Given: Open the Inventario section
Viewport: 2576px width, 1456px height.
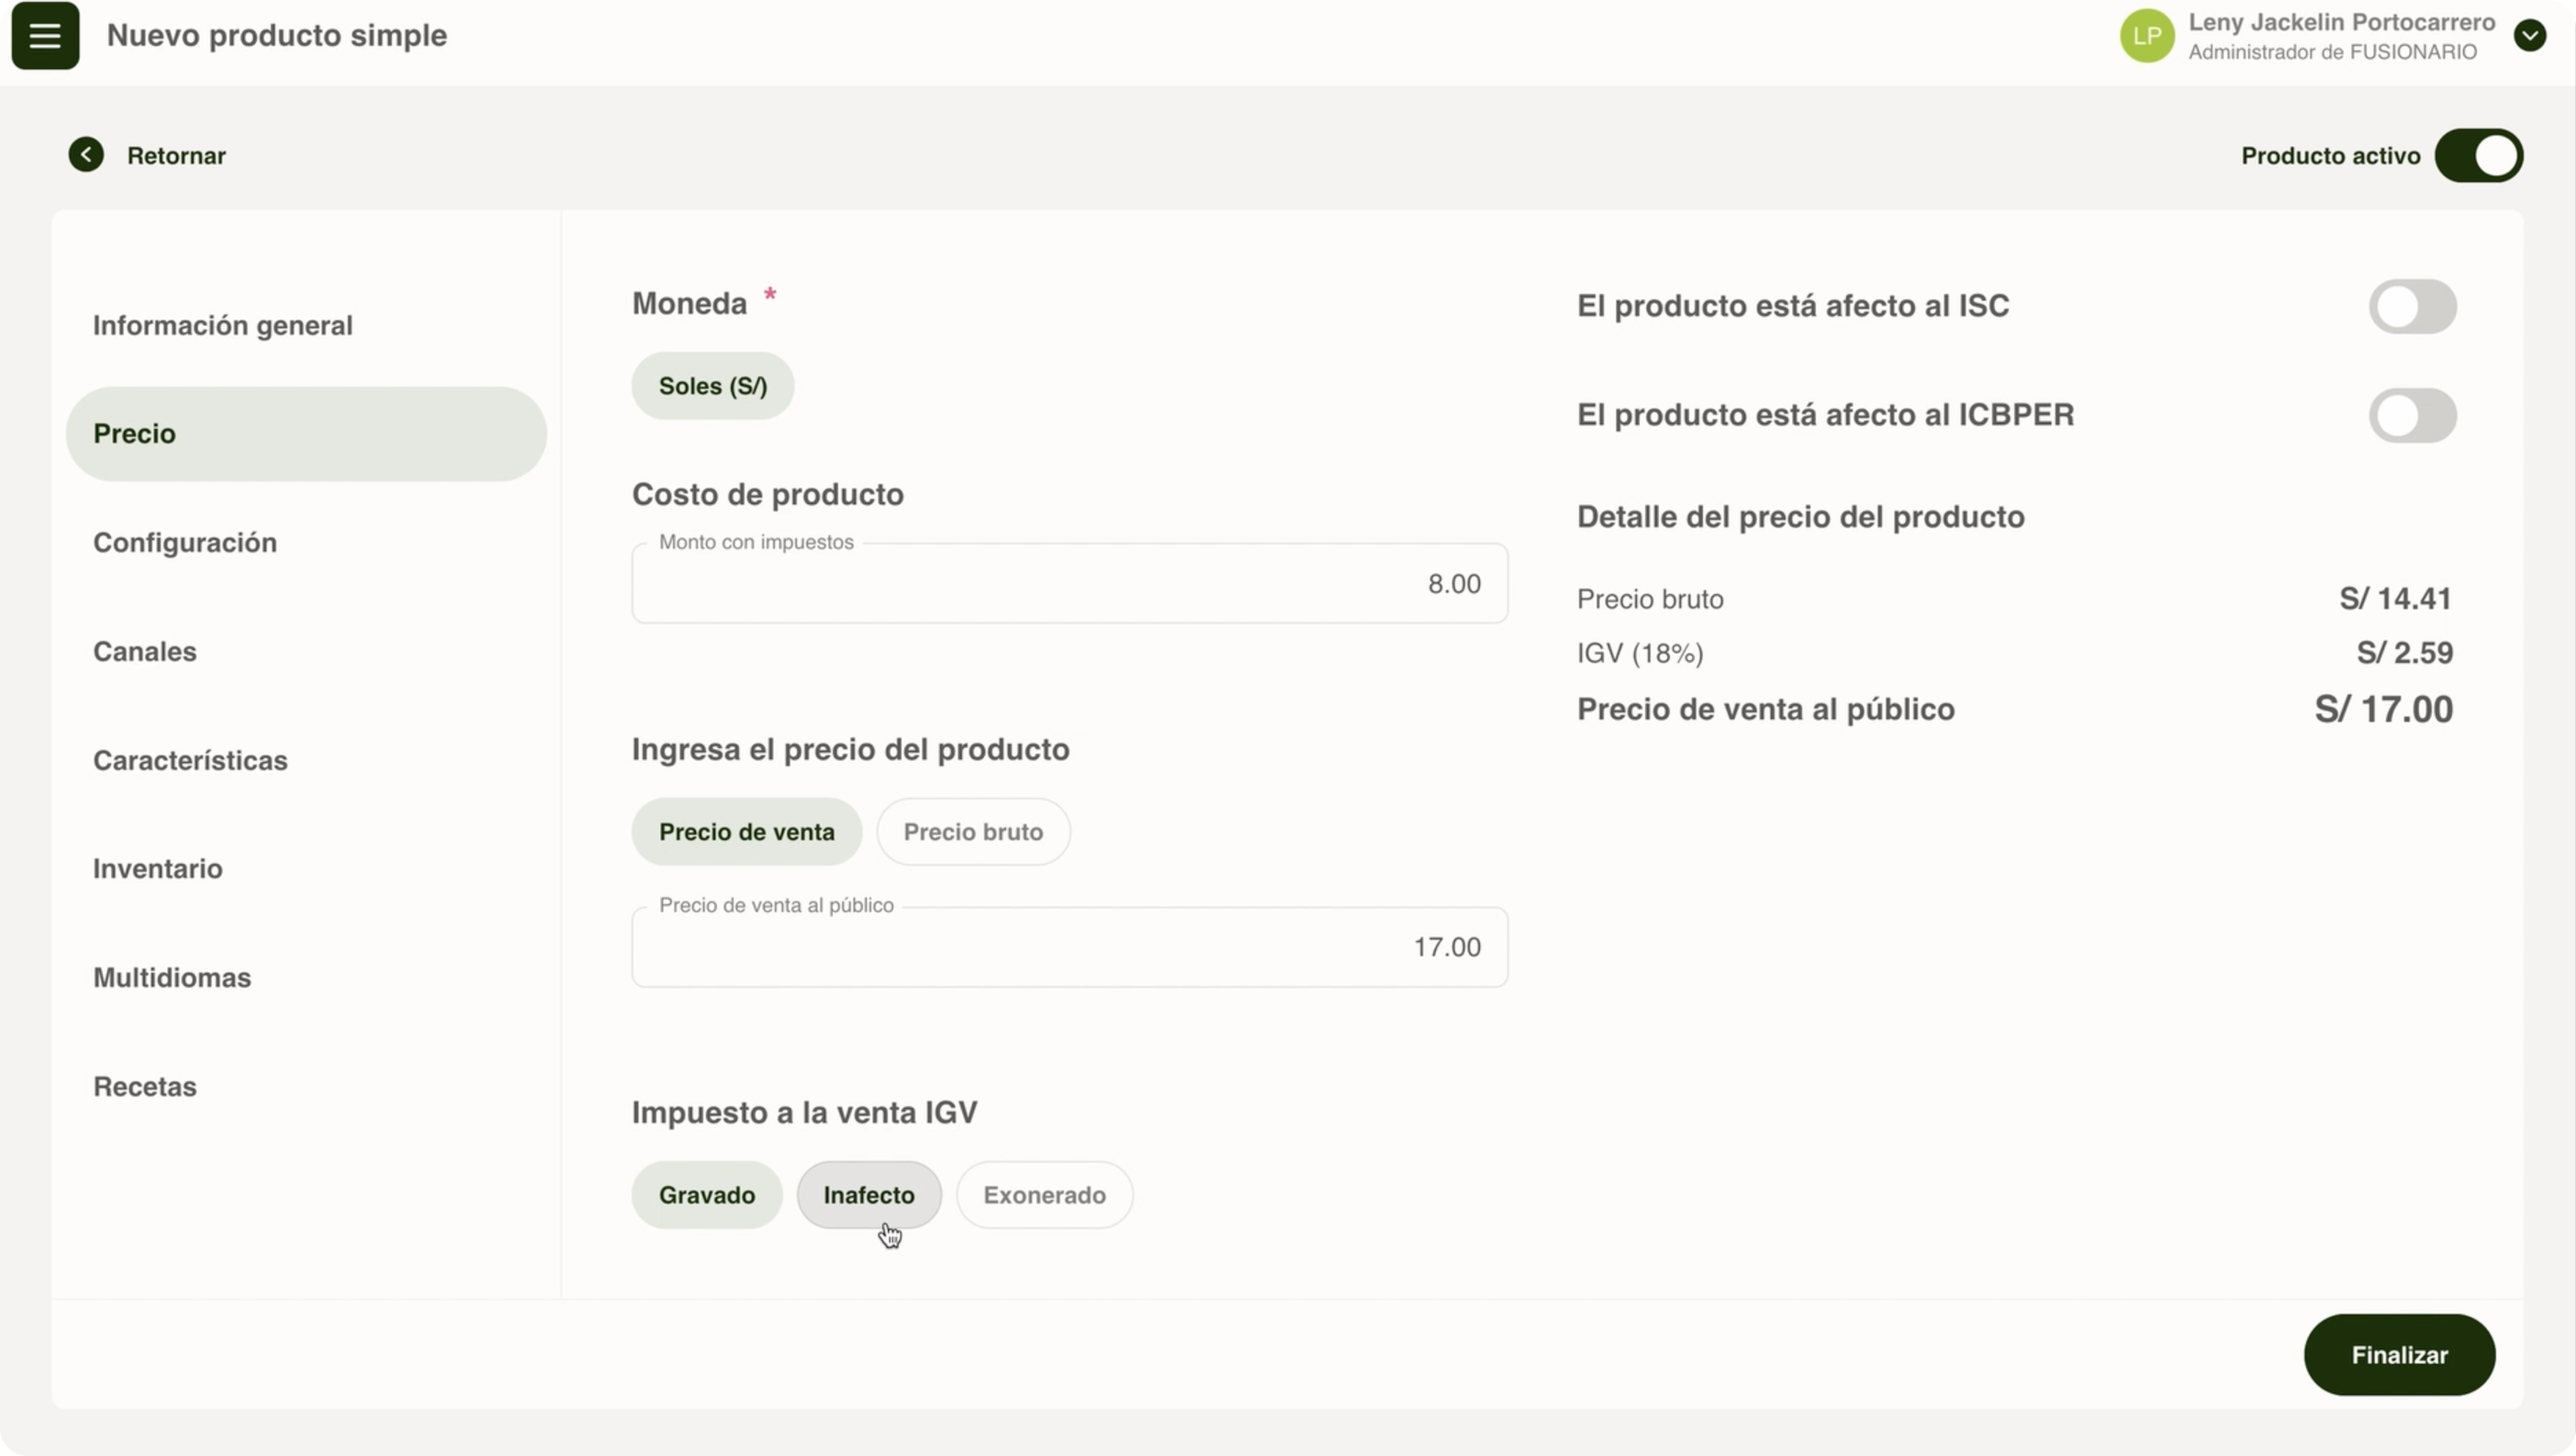Looking at the screenshot, I should click(158, 868).
